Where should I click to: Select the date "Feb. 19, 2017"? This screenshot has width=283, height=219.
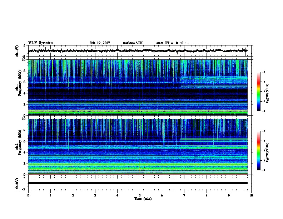100,43
